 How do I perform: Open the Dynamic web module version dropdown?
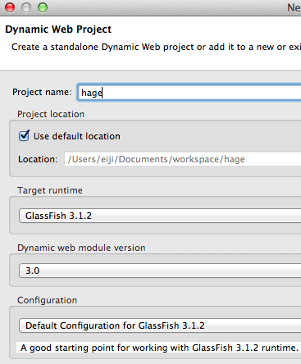tap(160, 271)
